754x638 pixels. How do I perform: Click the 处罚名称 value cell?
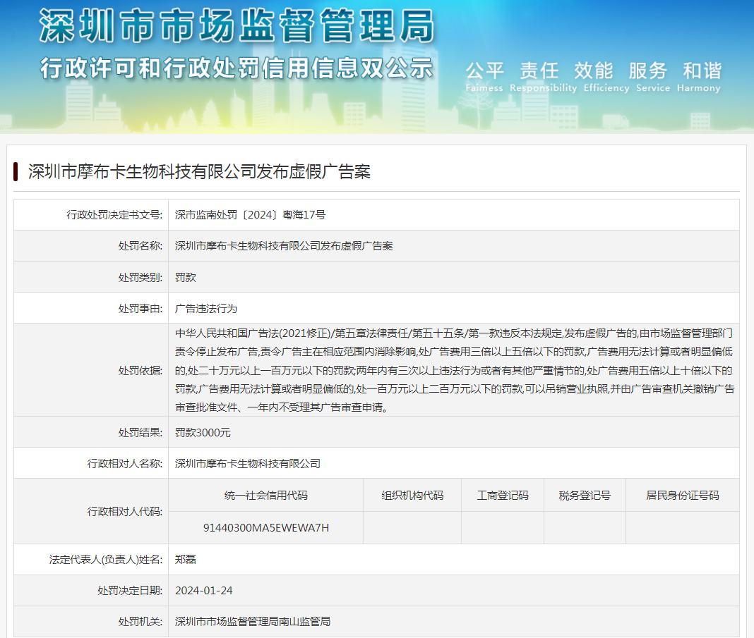coord(284,246)
